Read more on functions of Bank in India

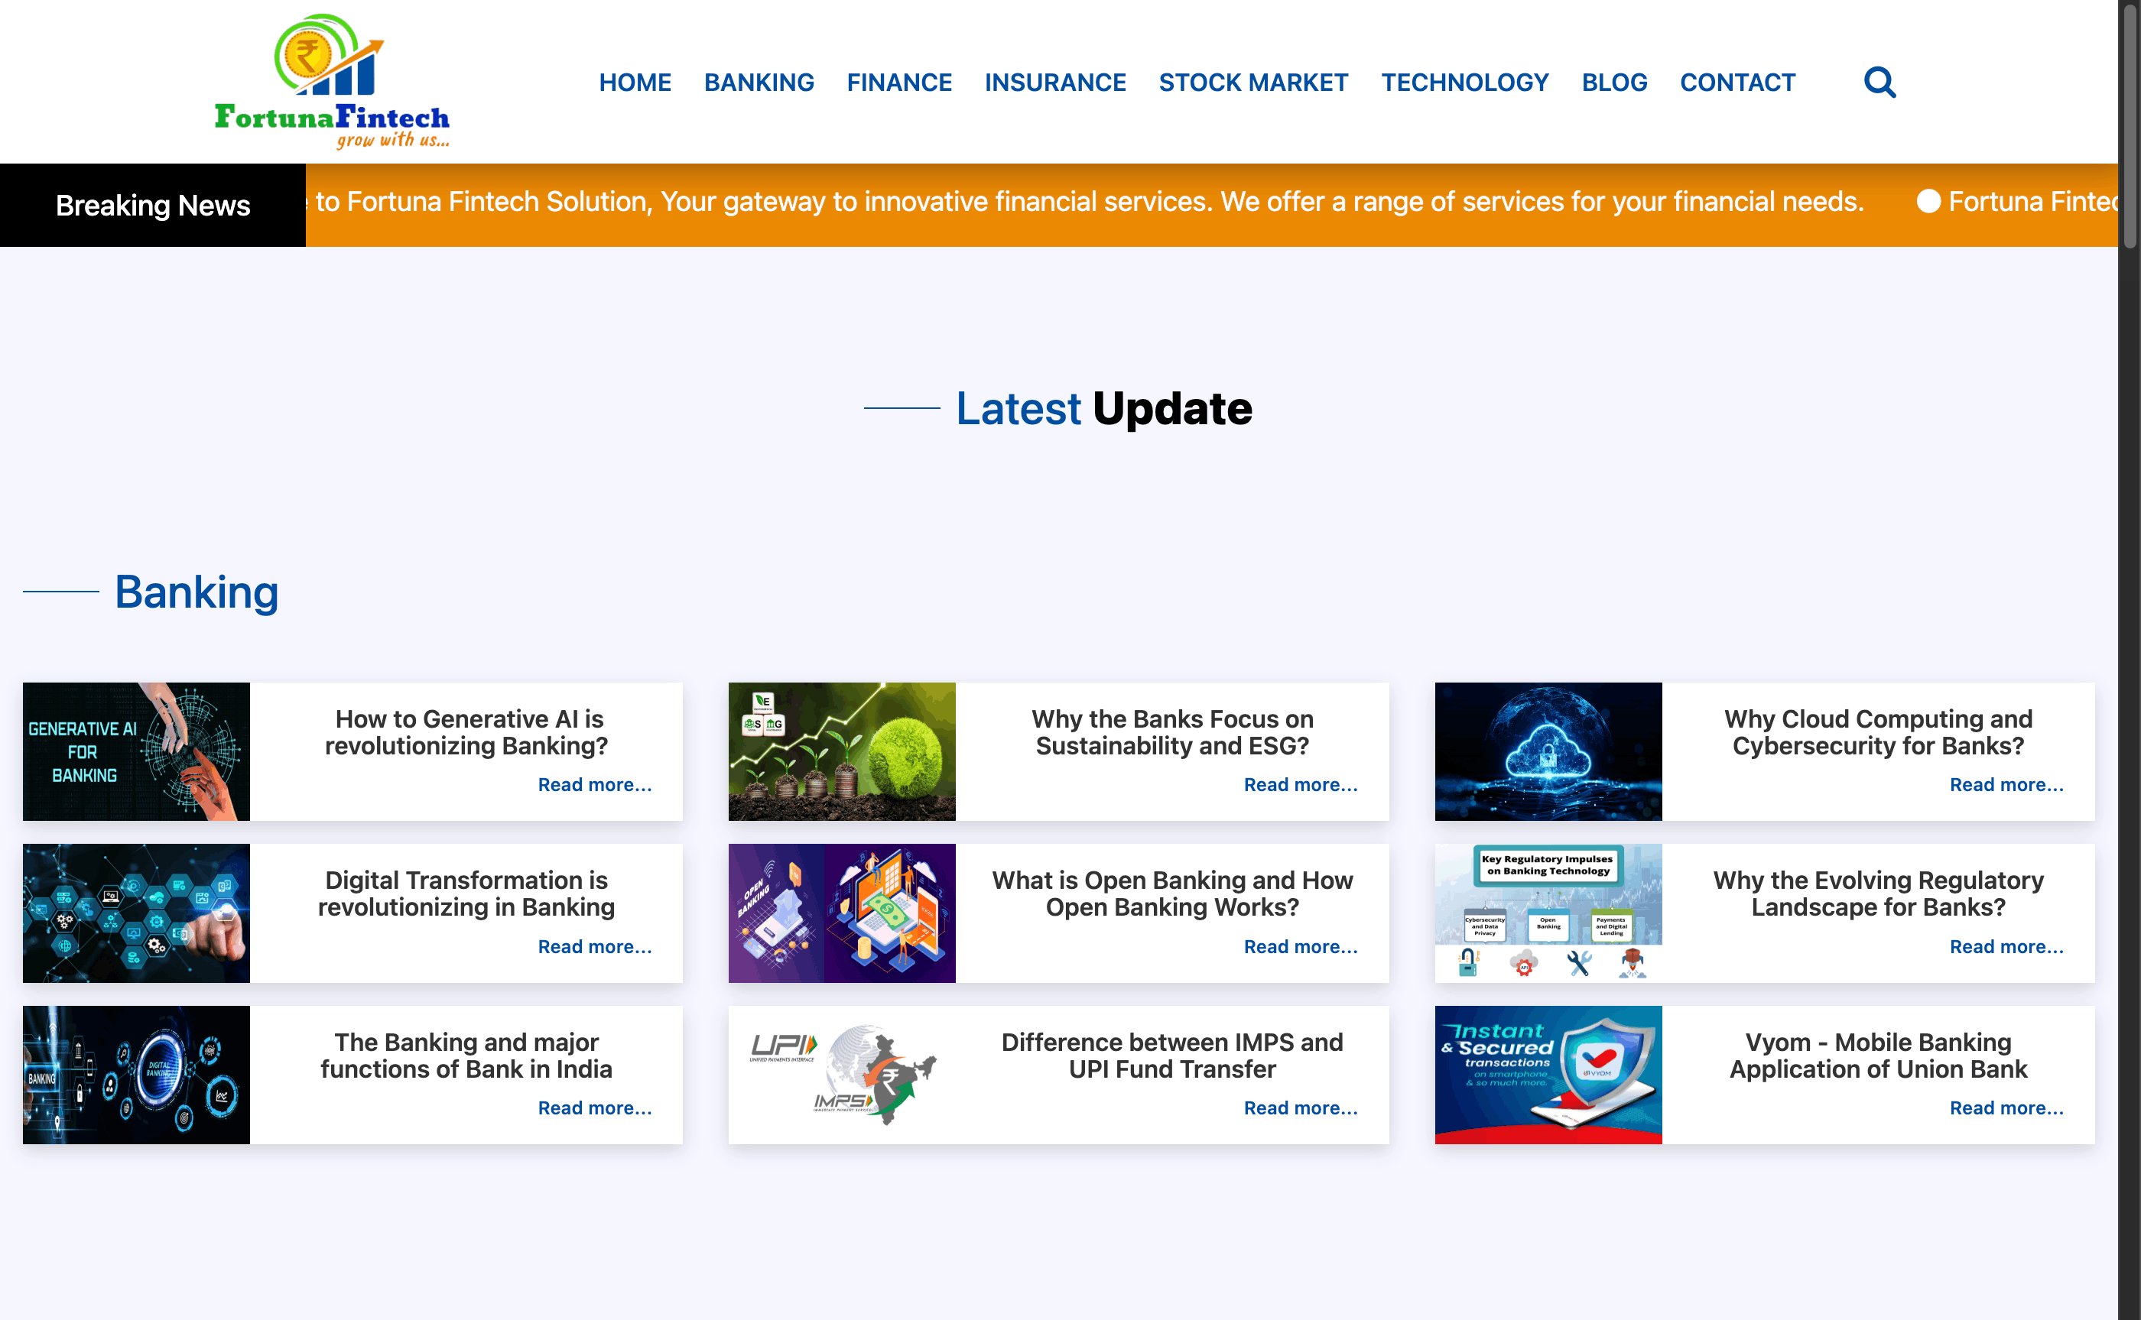coord(595,1108)
